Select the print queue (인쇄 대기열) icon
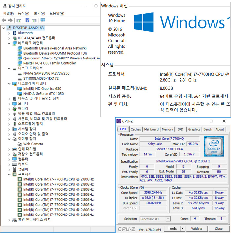Viewport: 231px width, 234px height. click(x=15, y=149)
